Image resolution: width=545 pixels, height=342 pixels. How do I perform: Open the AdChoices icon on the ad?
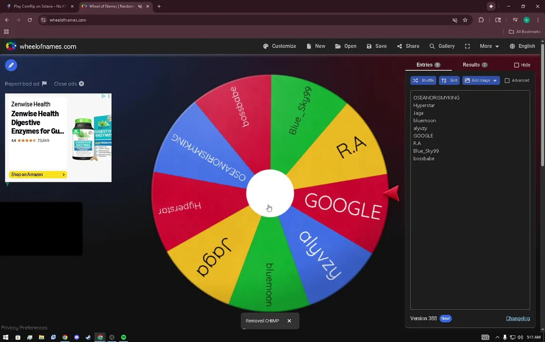103,96
